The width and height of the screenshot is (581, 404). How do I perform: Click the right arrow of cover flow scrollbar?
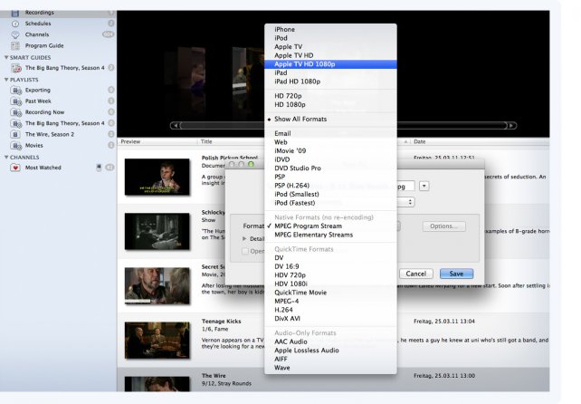[511, 125]
